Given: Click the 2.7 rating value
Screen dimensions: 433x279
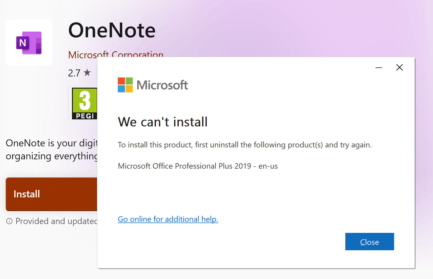Looking at the screenshot, I should point(74,73).
